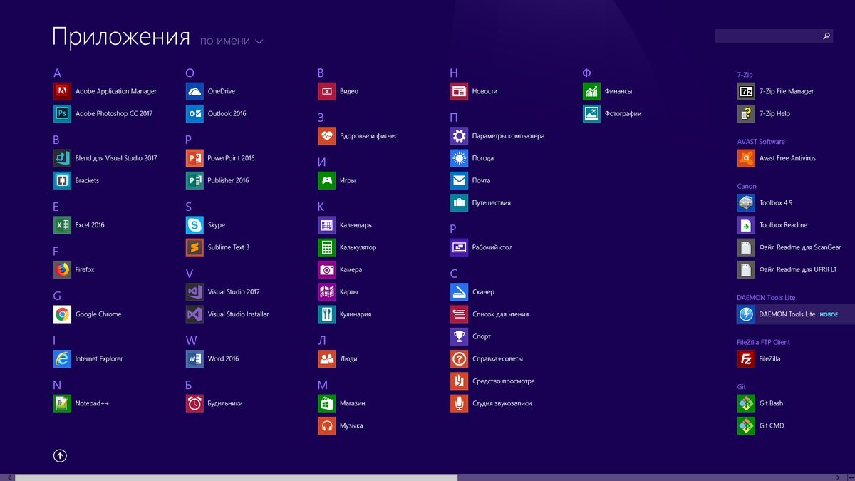
Task: Open Adobe Application Manager icon
Action: click(x=63, y=91)
